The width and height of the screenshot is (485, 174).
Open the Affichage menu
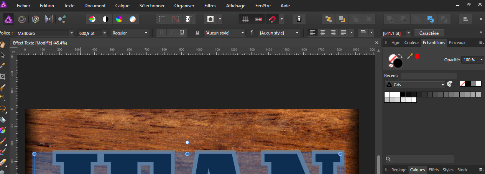click(236, 6)
